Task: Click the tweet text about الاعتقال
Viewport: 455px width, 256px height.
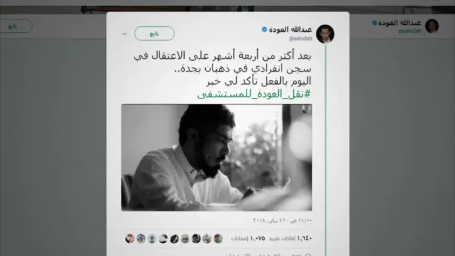Action: pos(223,68)
